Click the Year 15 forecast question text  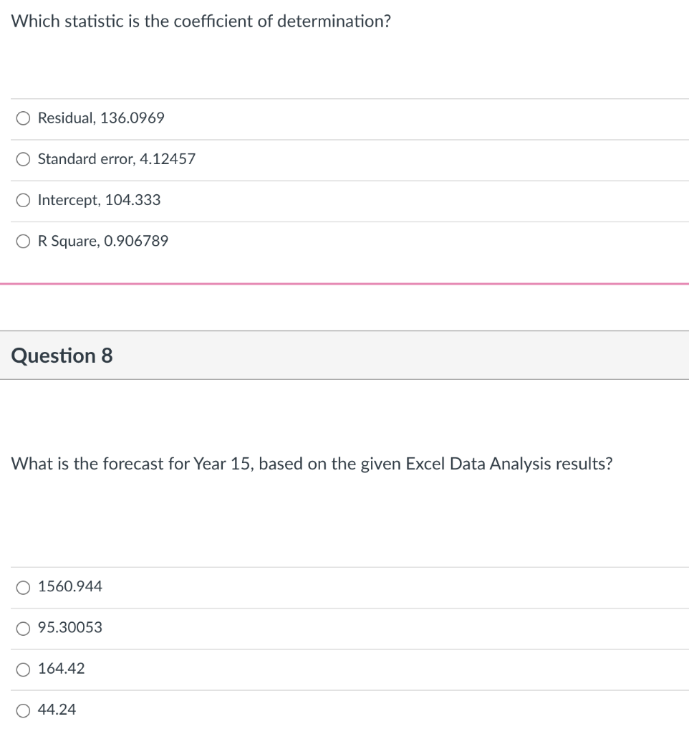[312, 464]
